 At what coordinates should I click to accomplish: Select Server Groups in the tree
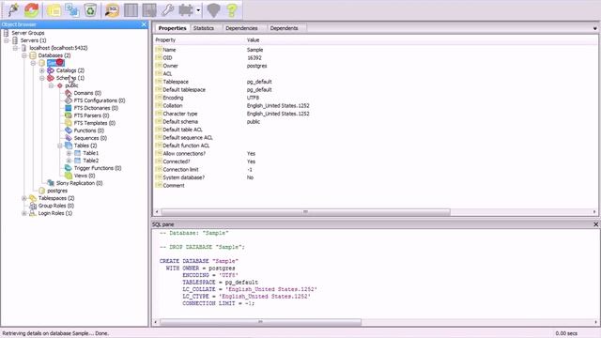(28, 33)
